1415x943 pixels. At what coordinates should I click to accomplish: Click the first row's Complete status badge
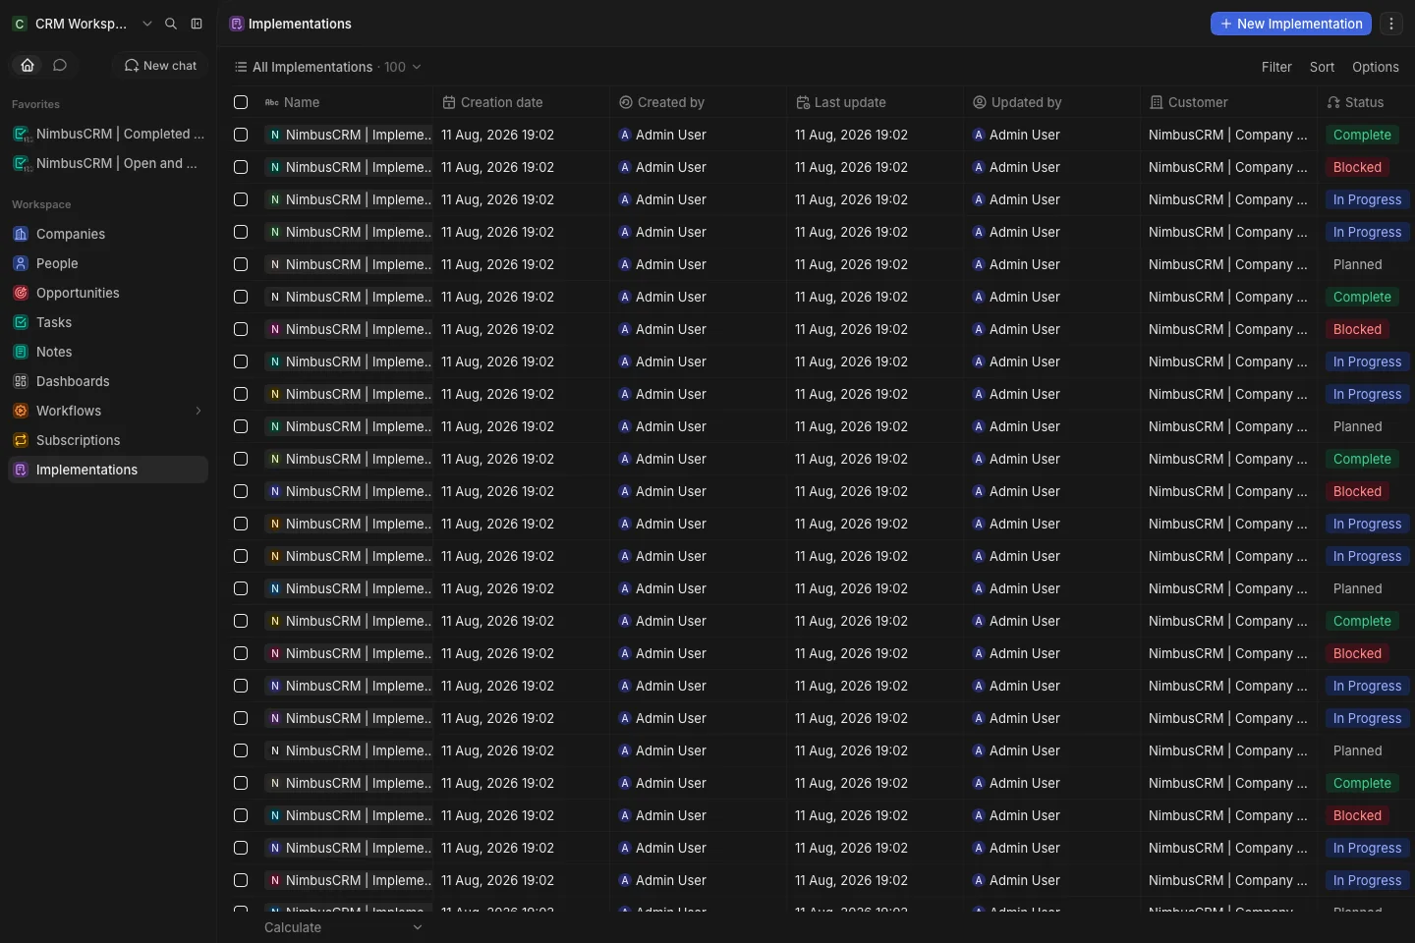click(x=1362, y=135)
